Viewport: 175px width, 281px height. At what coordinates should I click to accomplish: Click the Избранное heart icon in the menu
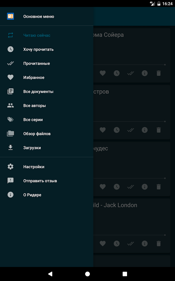[x=10, y=77]
